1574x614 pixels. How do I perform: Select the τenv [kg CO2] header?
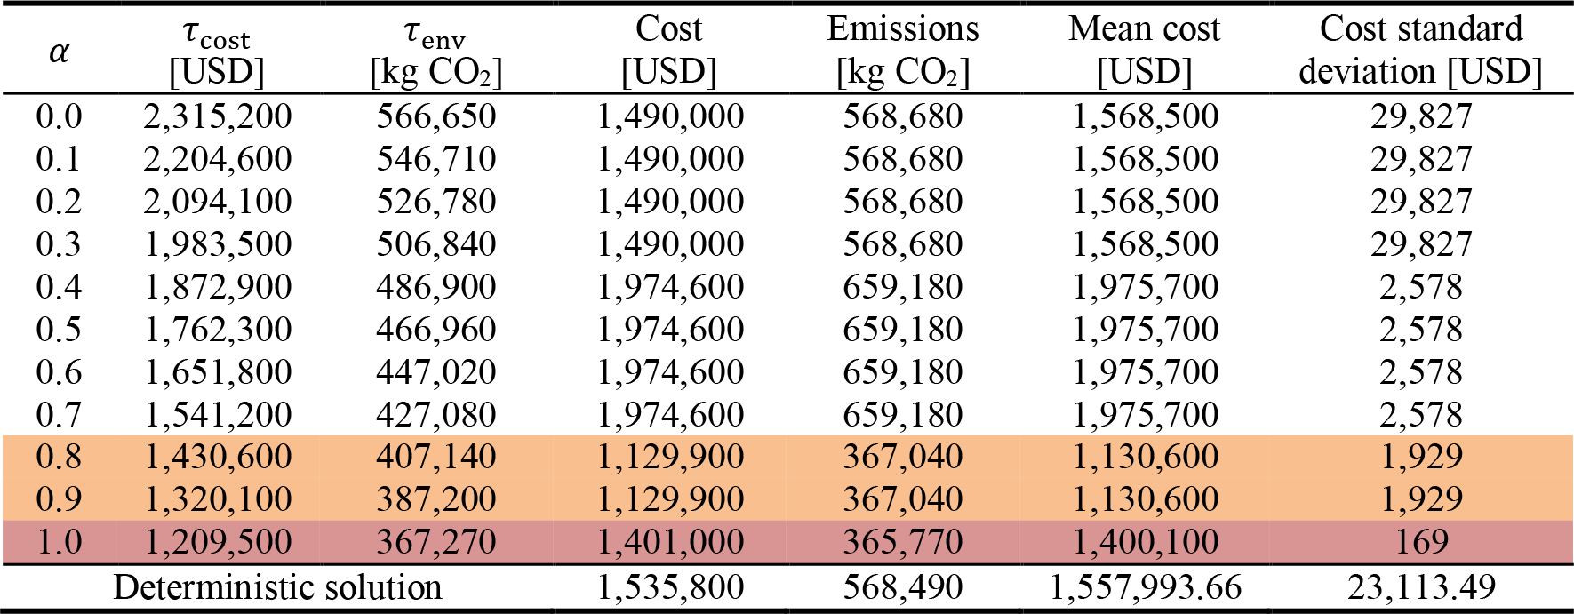pos(435,52)
